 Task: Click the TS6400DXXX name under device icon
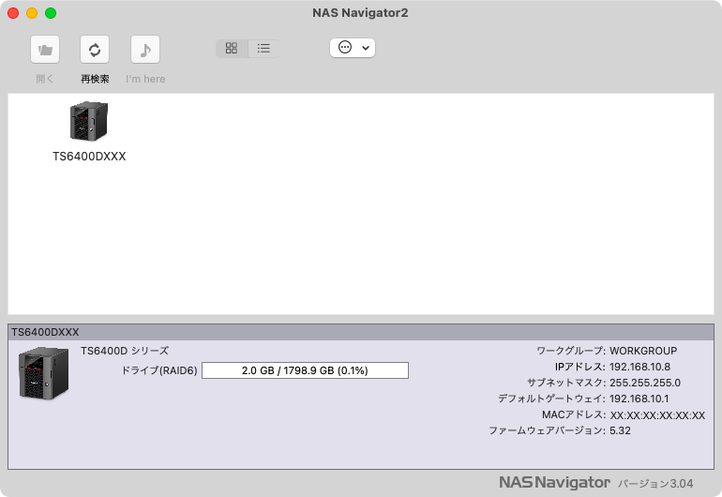point(89,157)
